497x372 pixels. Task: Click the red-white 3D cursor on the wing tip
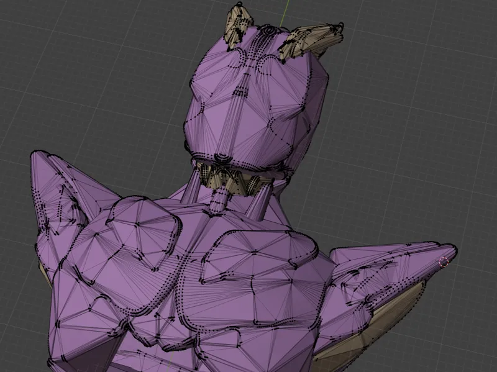tap(444, 262)
